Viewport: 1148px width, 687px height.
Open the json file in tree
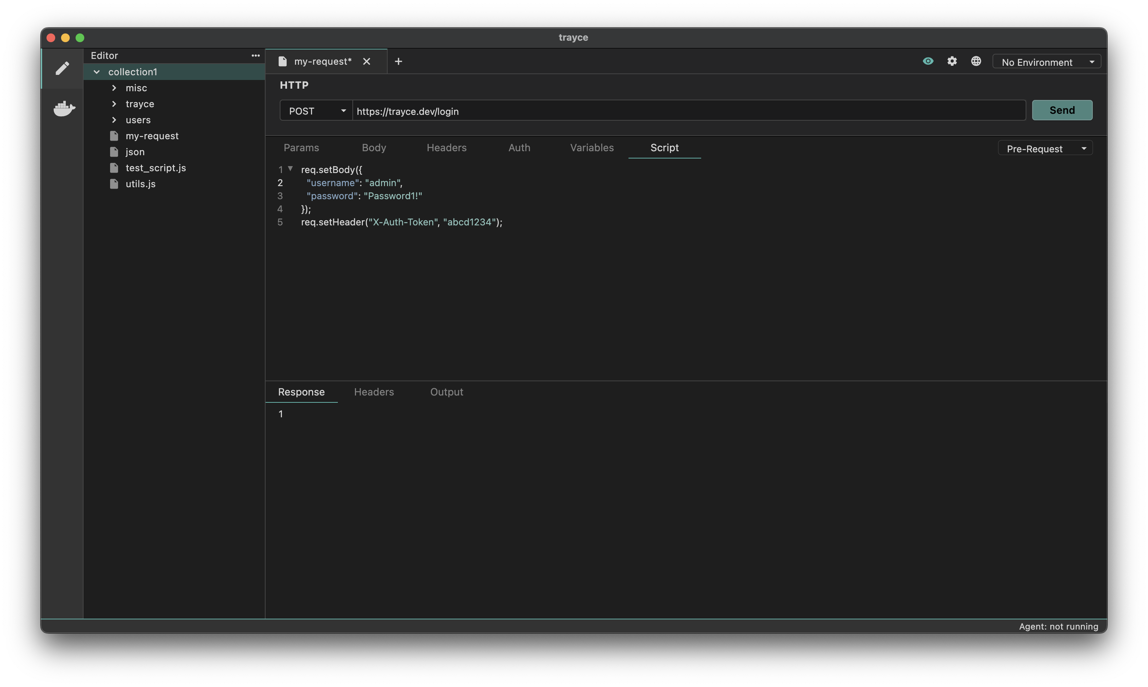[135, 152]
